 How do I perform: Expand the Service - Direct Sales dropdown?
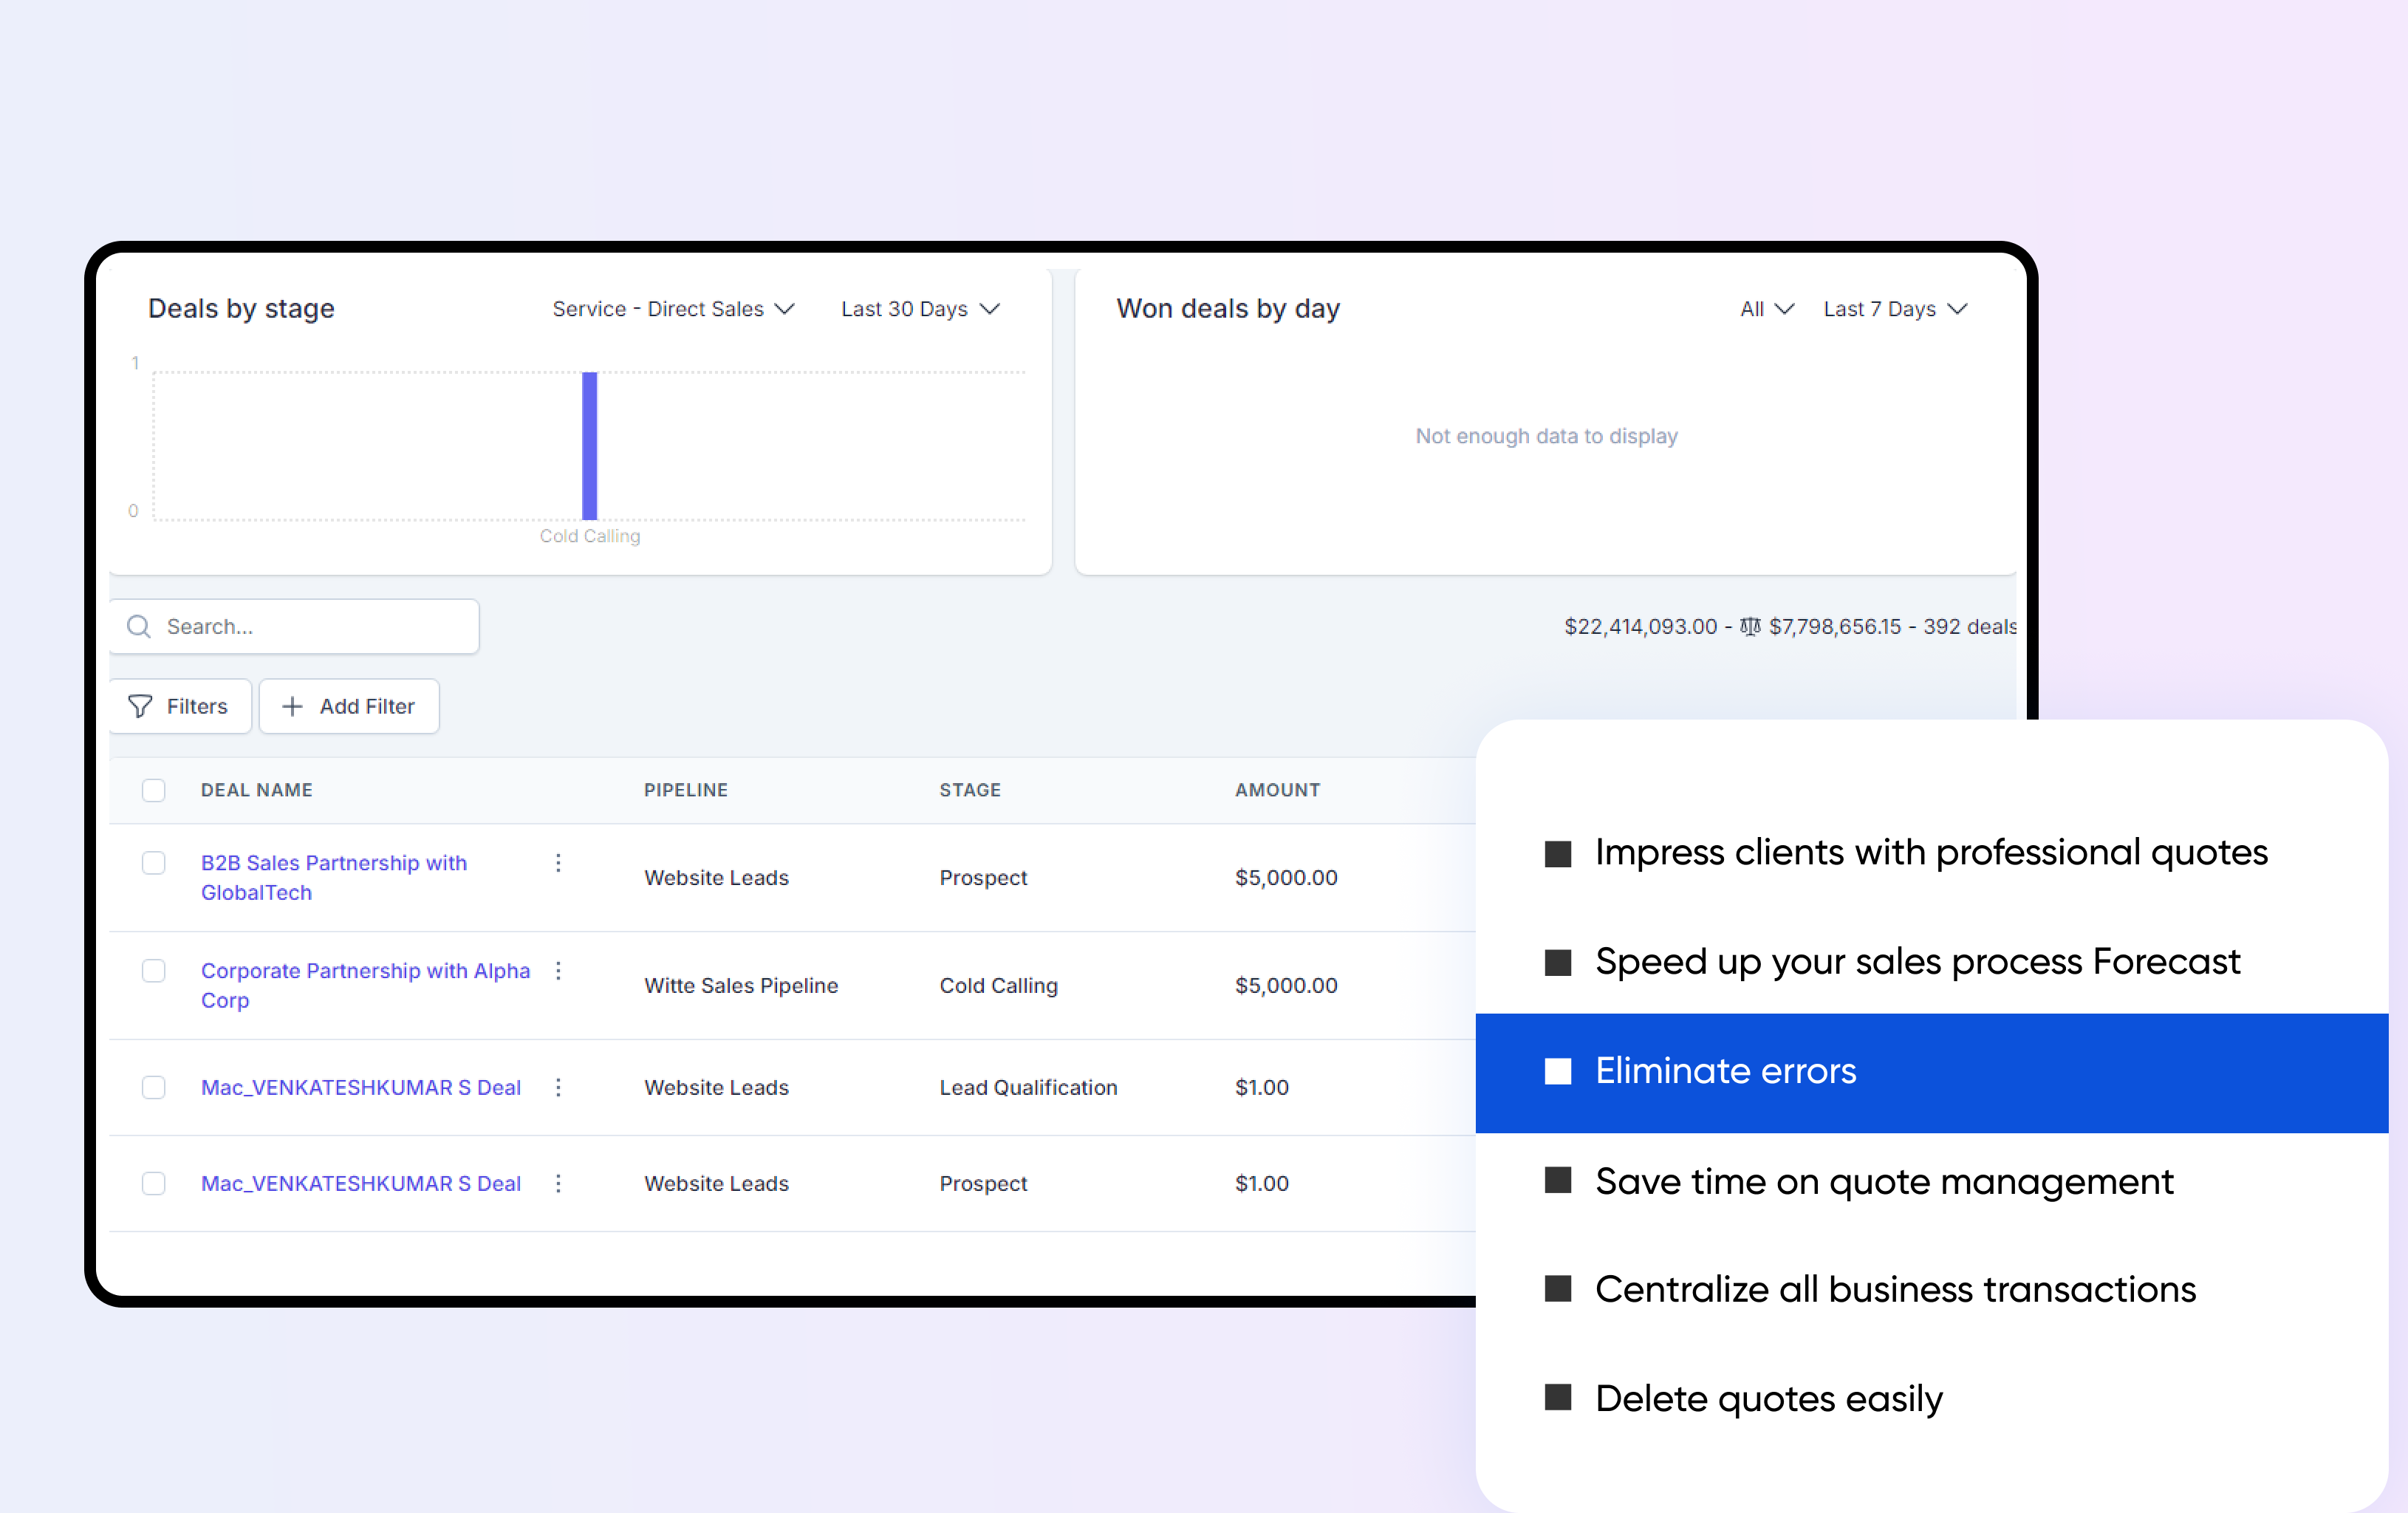click(x=673, y=309)
